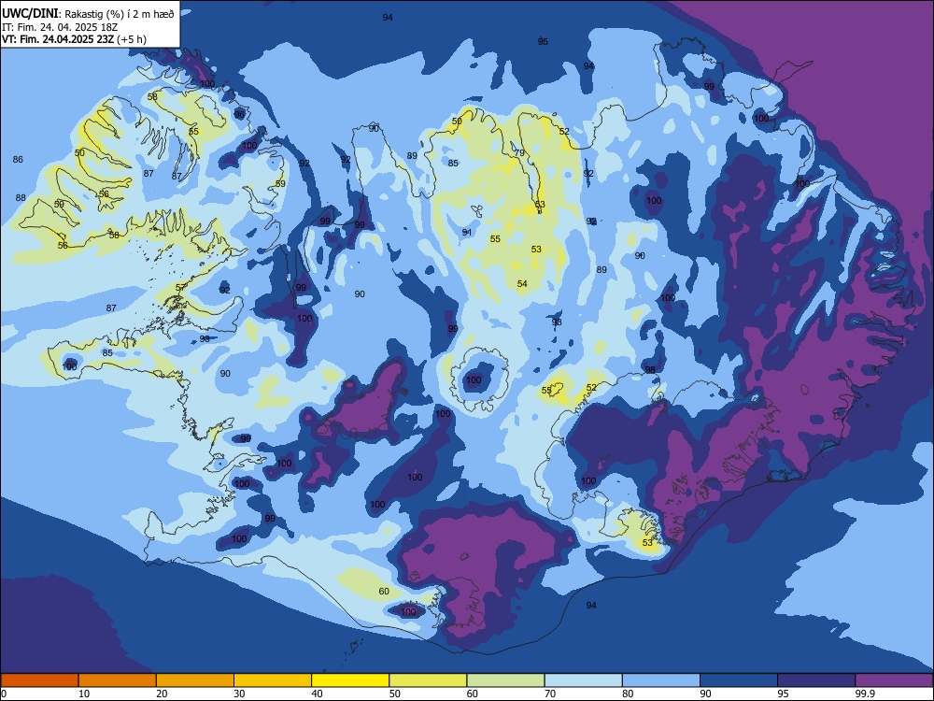Select the amber 20–30 legend swatch
The image size is (934, 701).
pyautogui.click(x=195, y=680)
